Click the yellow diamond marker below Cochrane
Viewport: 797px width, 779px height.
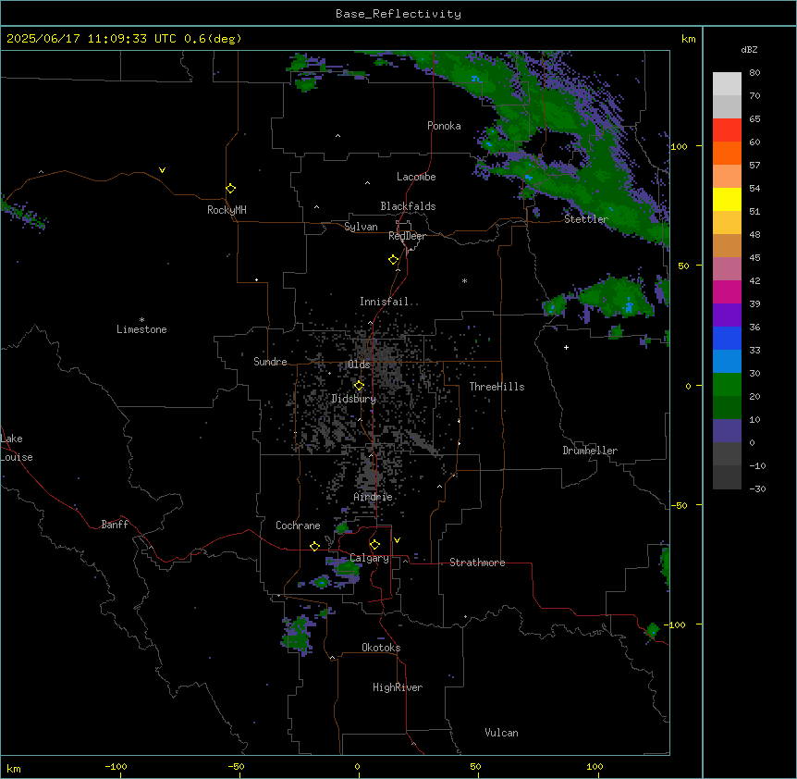click(314, 546)
